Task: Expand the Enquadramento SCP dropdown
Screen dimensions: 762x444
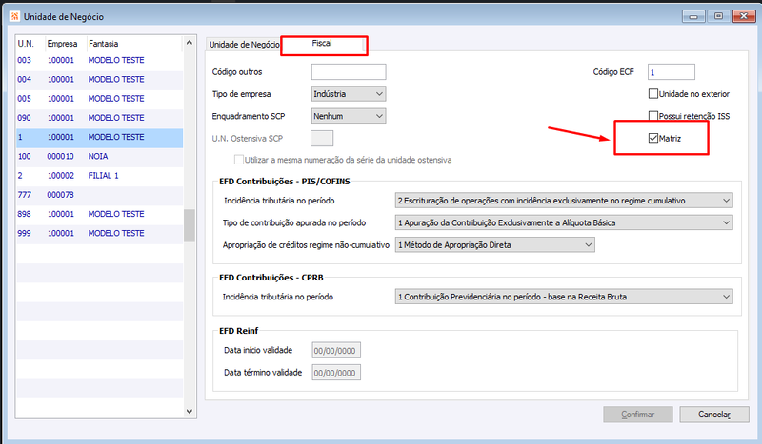Action: click(x=349, y=116)
